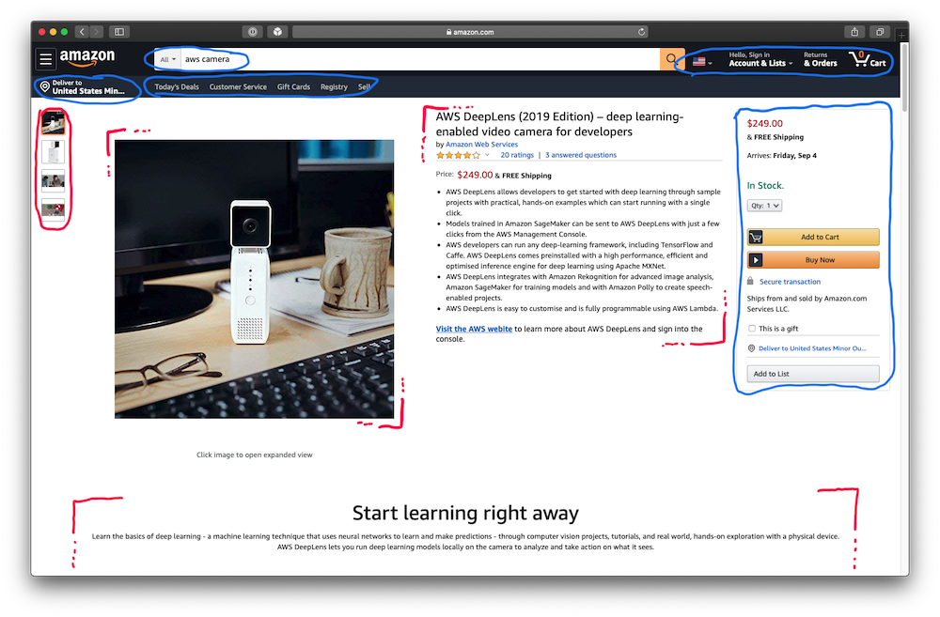The image size is (940, 617).
Task: Click the Buy Now button
Action: [x=813, y=260]
